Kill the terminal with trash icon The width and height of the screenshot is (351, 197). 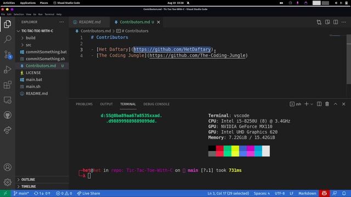click(x=327, y=104)
